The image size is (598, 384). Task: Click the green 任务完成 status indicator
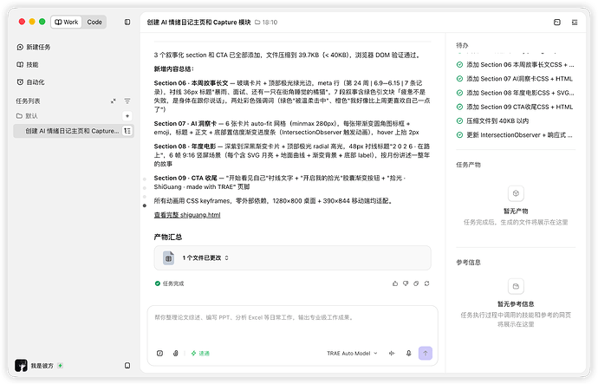169,283
